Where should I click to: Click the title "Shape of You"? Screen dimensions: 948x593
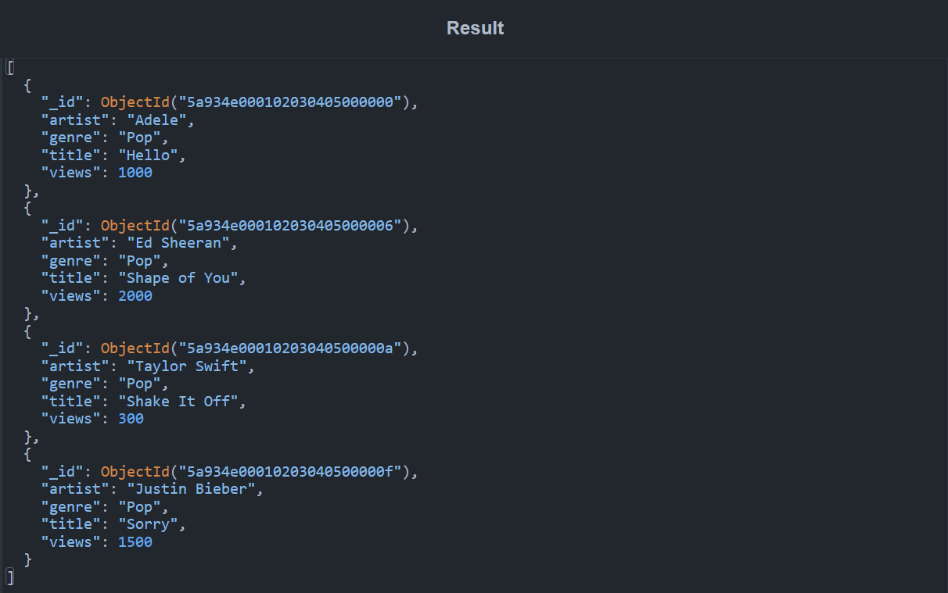(181, 278)
